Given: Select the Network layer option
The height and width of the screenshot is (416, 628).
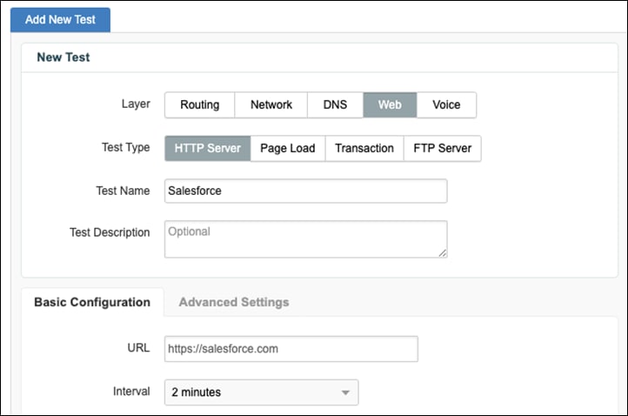Looking at the screenshot, I should tap(271, 105).
